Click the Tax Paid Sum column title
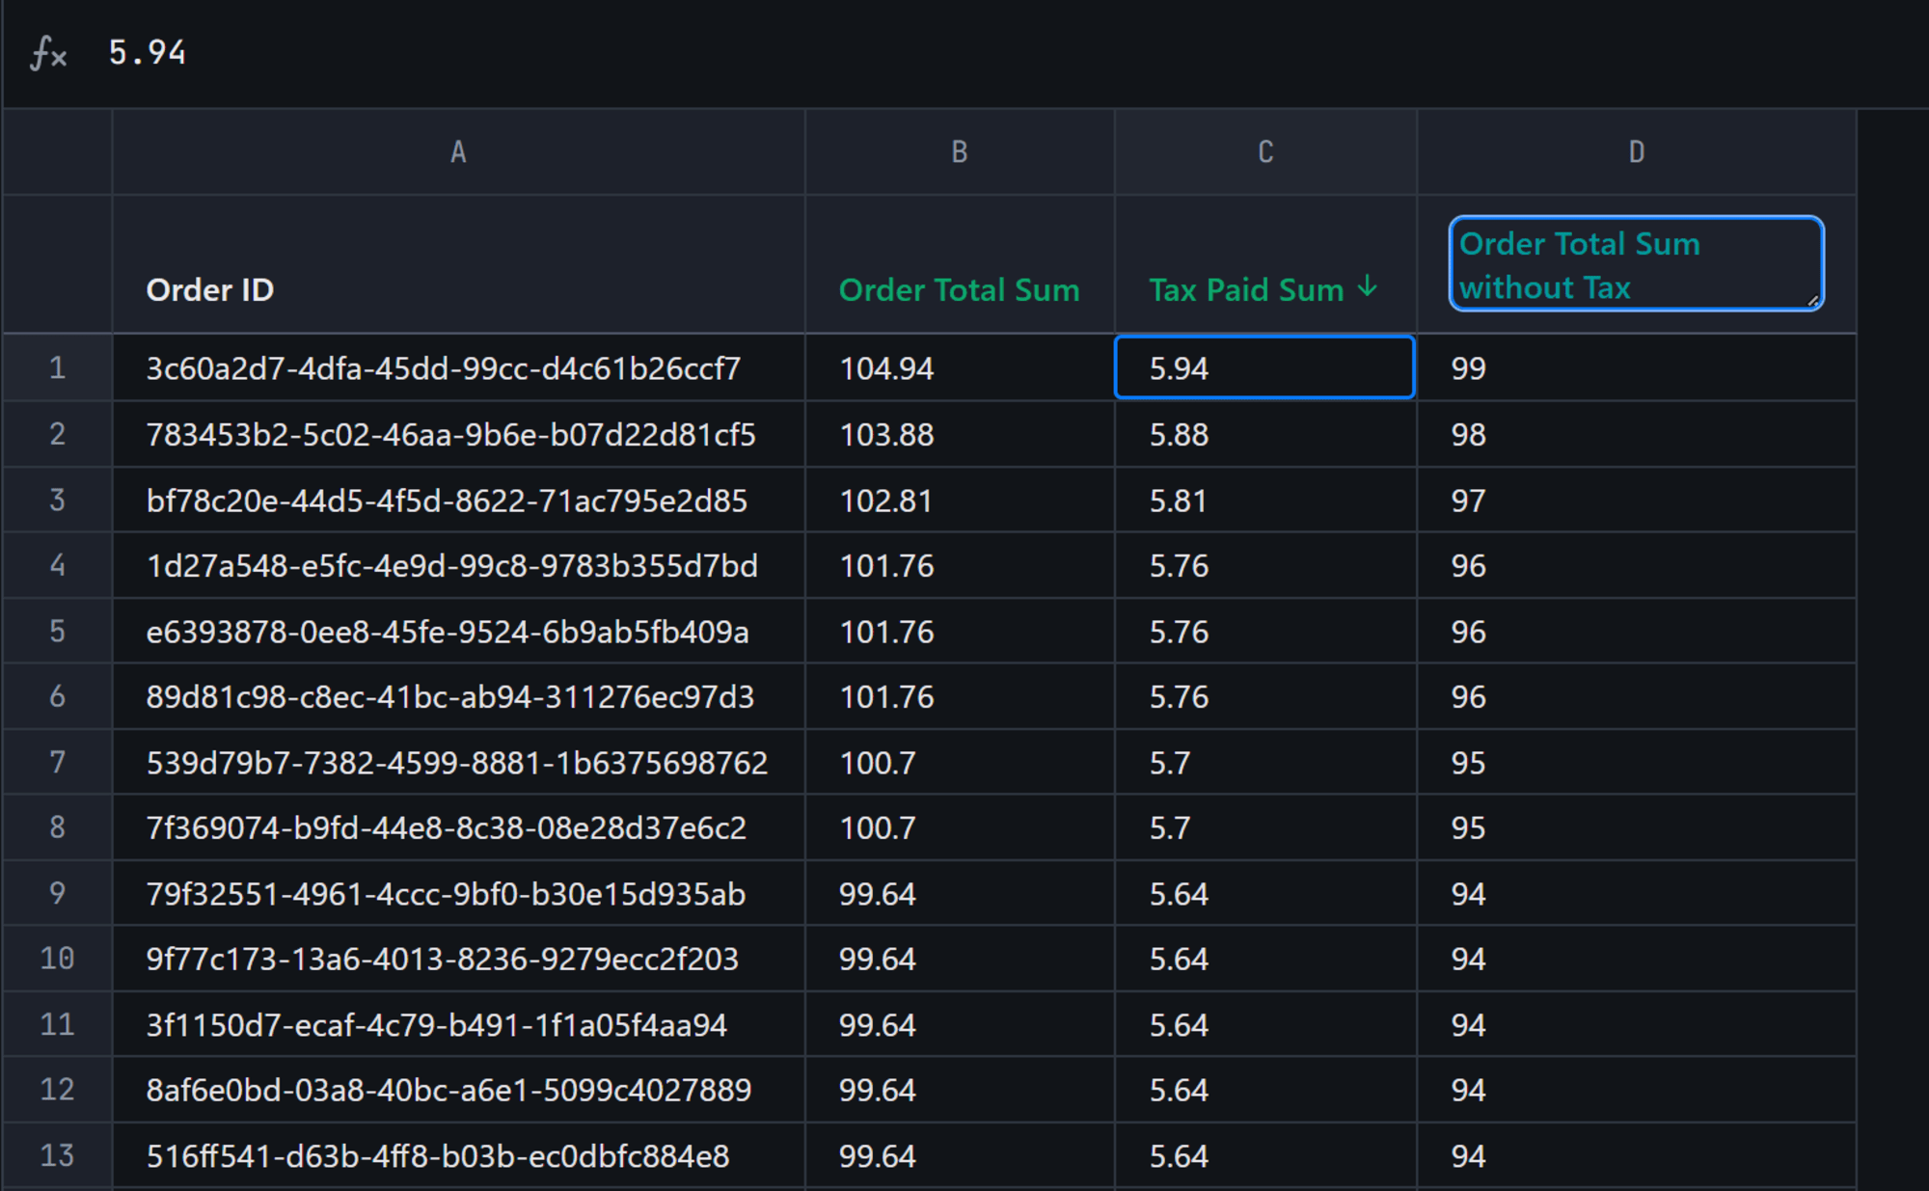1929x1191 pixels. point(1246,289)
